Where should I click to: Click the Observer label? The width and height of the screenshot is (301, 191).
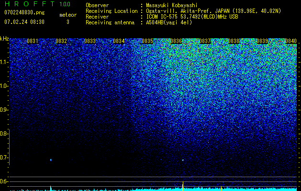(x=97, y=5)
